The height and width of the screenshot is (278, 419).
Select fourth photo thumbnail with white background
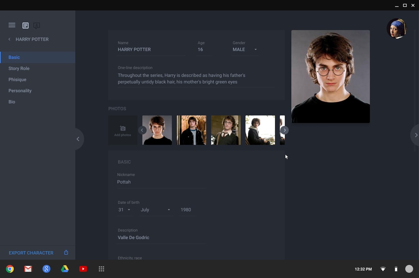260,130
